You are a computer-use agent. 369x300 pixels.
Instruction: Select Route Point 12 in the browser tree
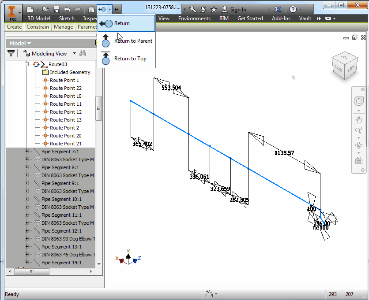[66, 112]
